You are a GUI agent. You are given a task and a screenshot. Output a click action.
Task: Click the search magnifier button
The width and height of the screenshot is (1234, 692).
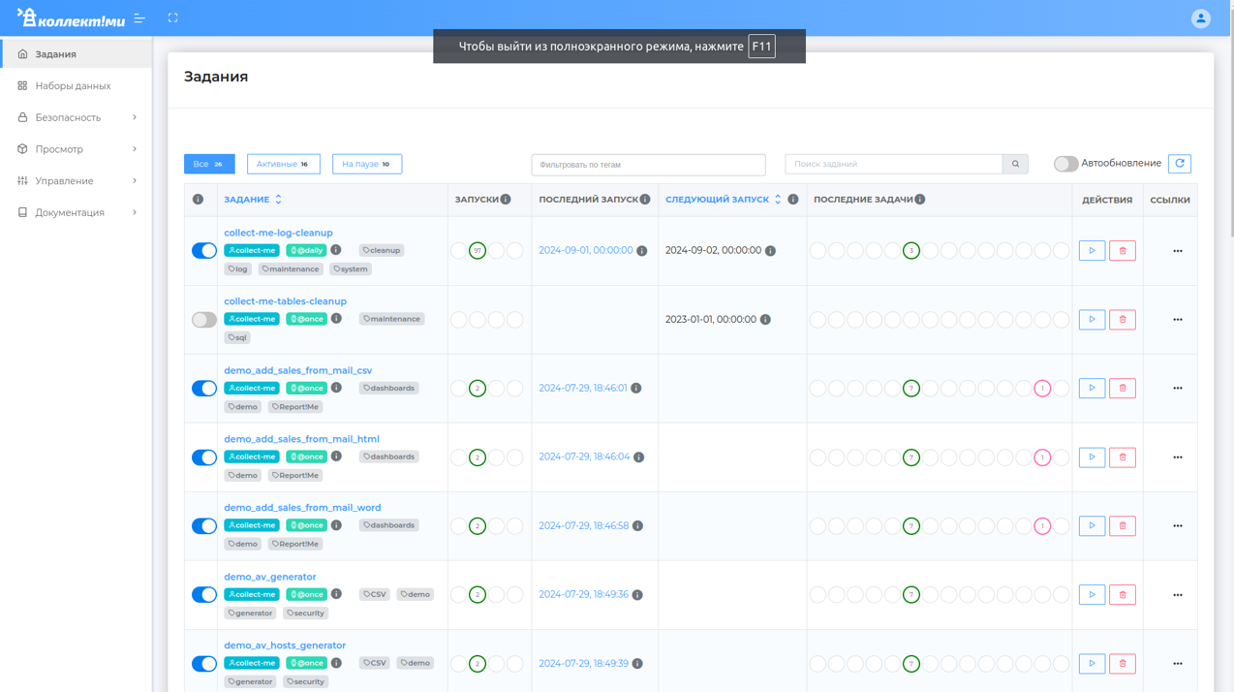1015,164
